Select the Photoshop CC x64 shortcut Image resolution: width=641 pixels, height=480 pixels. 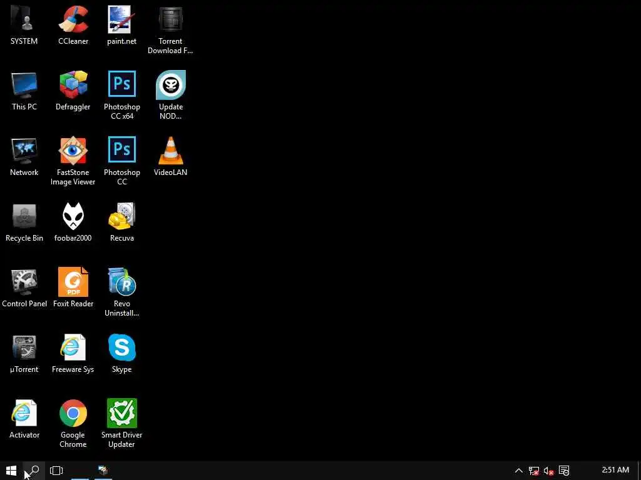tap(122, 95)
